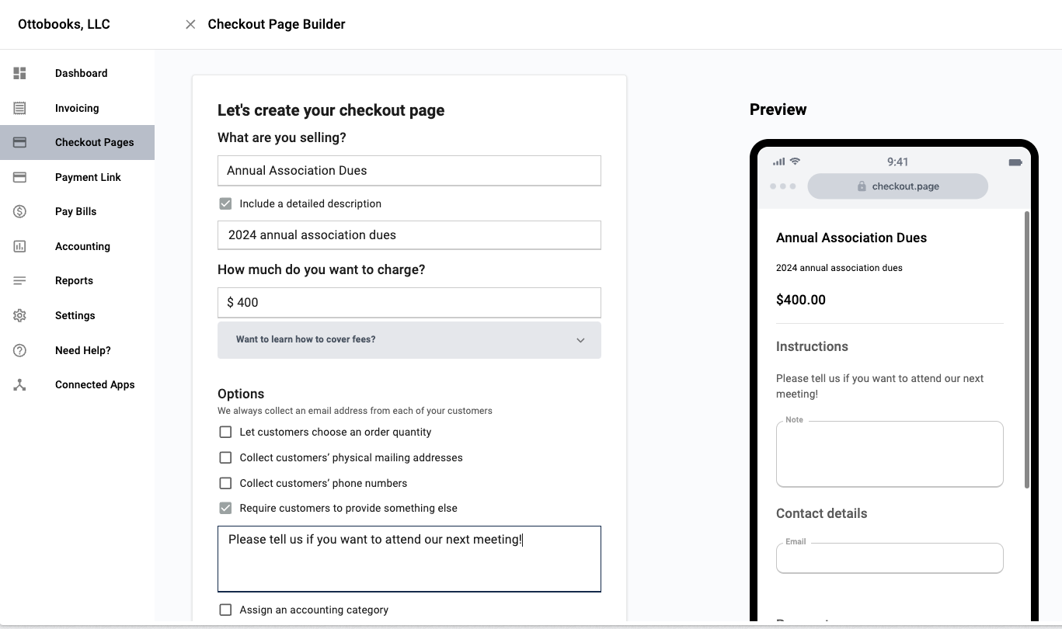Close the Checkout Page Builder

click(x=190, y=24)
